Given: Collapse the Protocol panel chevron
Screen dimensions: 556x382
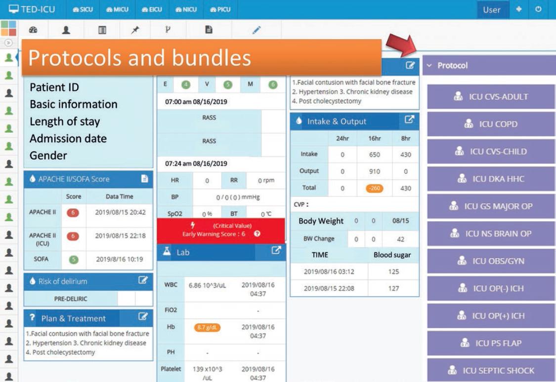Looking at the screenshot, I should [x=429, y=66].
